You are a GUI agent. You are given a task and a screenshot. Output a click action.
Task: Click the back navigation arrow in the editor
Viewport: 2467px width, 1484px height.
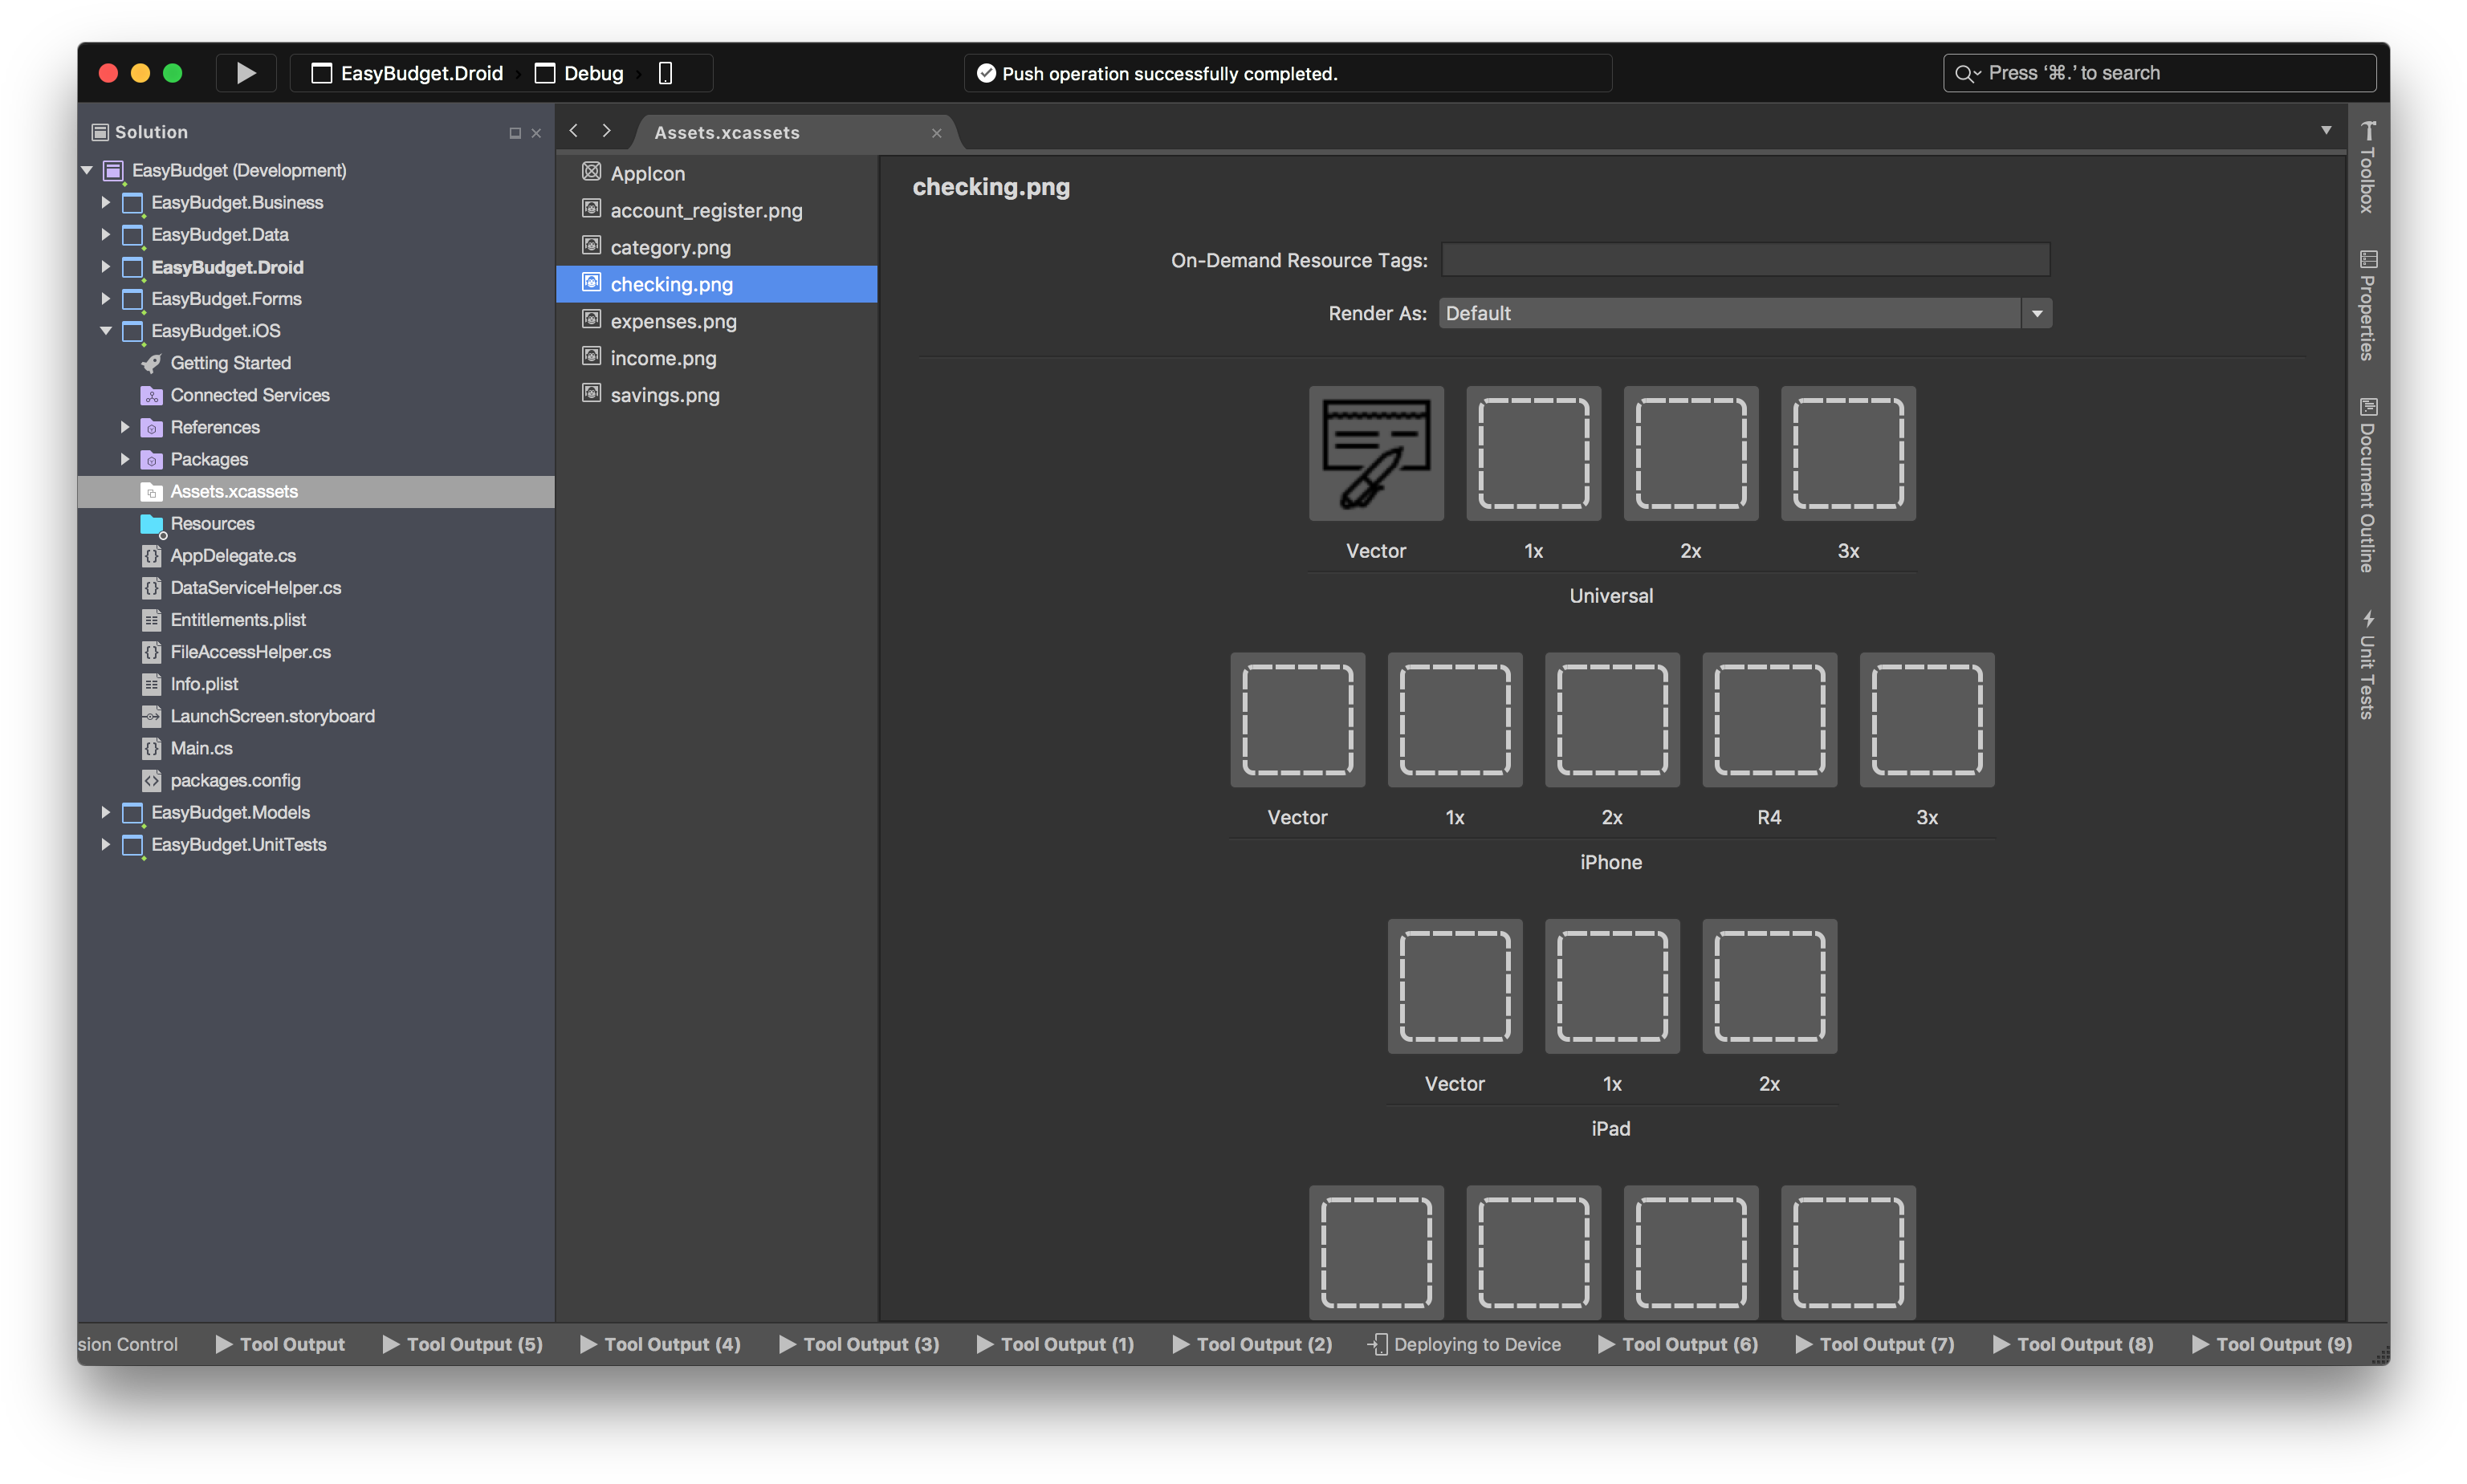pos(574,131)
